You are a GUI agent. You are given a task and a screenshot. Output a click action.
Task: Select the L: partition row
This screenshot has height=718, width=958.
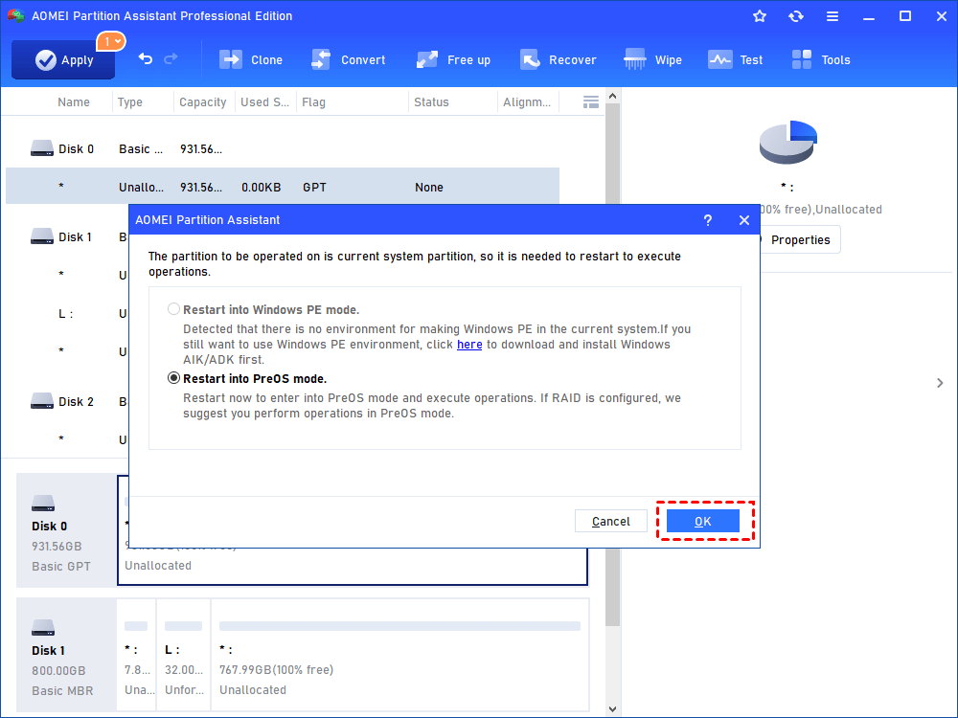click(67, 314)
